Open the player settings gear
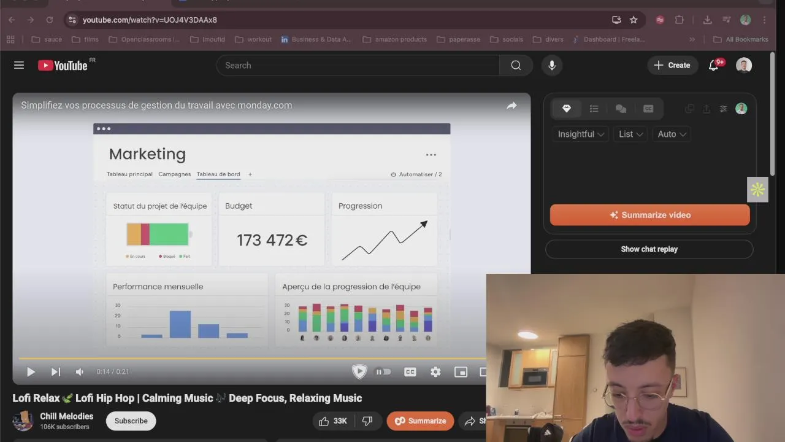785x442 pixels. [435, 371]
